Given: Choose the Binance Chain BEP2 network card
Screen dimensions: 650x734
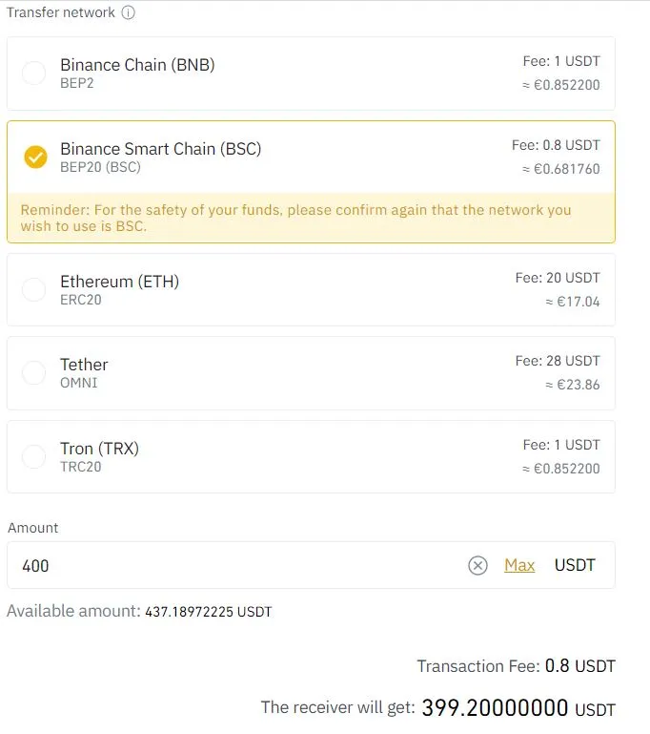Looking at the screenshot, I should tap(311, 73).
